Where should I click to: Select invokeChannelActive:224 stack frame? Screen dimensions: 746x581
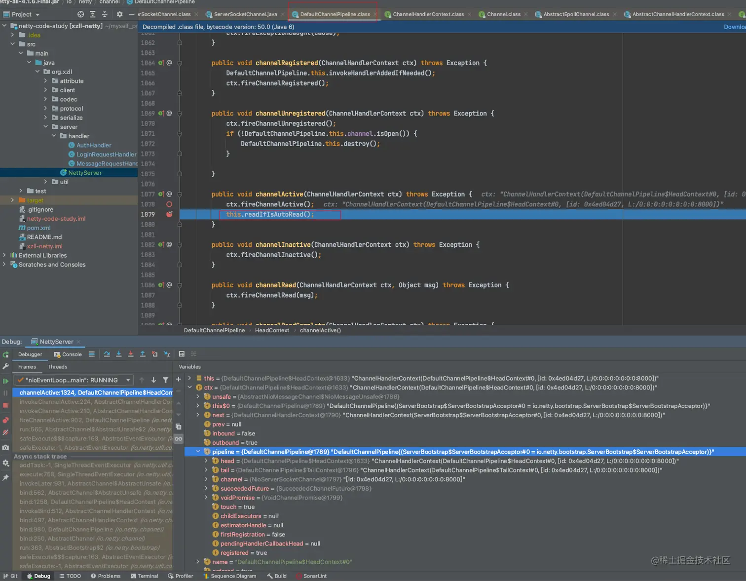(x=92, y=402)
